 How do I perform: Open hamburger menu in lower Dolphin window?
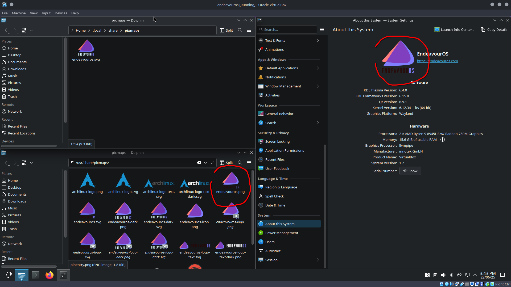[x=249, y=163]
